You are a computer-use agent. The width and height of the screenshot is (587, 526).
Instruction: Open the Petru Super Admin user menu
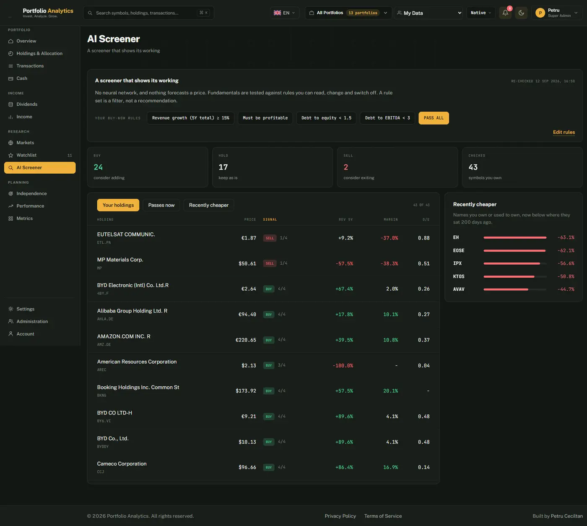click(557, 13)
